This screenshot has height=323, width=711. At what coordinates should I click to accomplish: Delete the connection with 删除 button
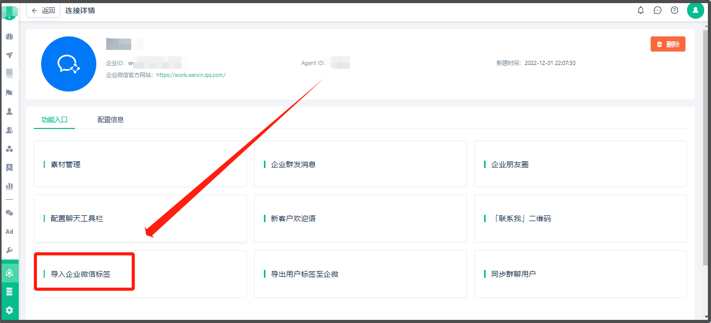668,44
